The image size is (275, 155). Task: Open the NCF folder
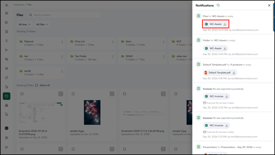click(x=181, y=43)
